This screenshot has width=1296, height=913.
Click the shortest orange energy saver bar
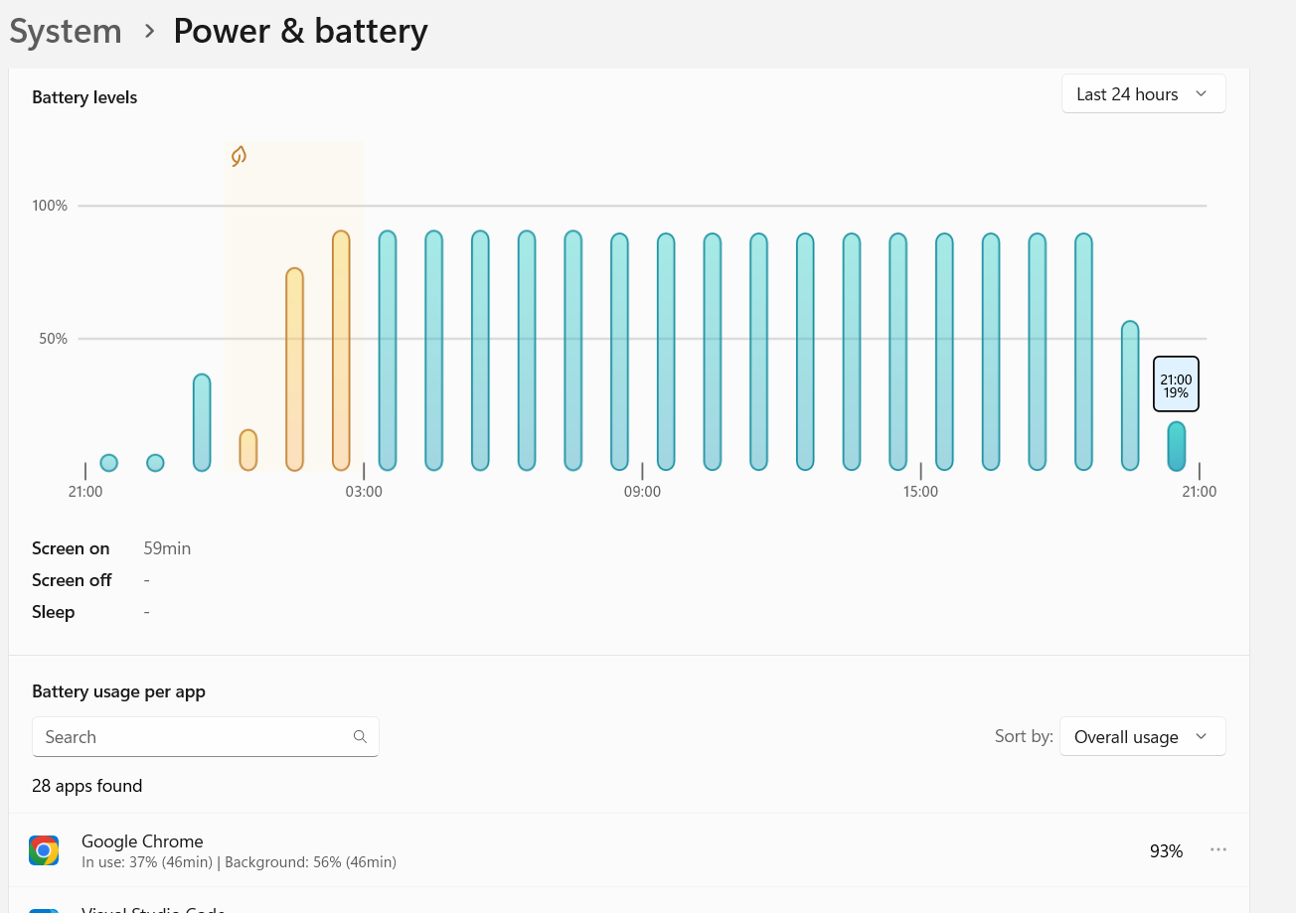coord(248,450)
